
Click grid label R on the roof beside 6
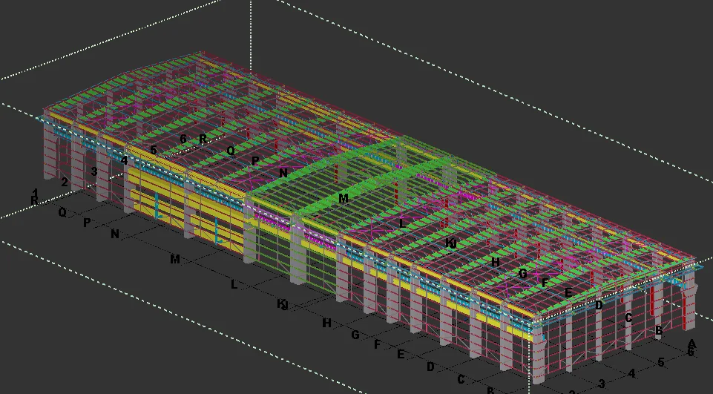[x=203, y=139]
